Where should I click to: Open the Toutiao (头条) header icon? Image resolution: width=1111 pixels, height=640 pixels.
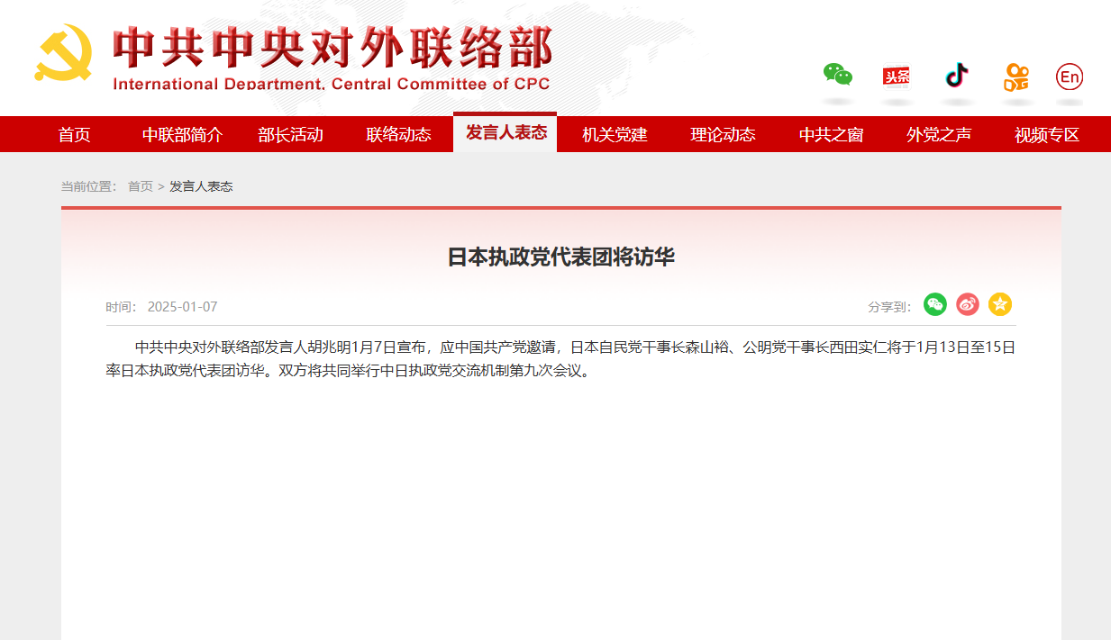[x=897, y=77]
